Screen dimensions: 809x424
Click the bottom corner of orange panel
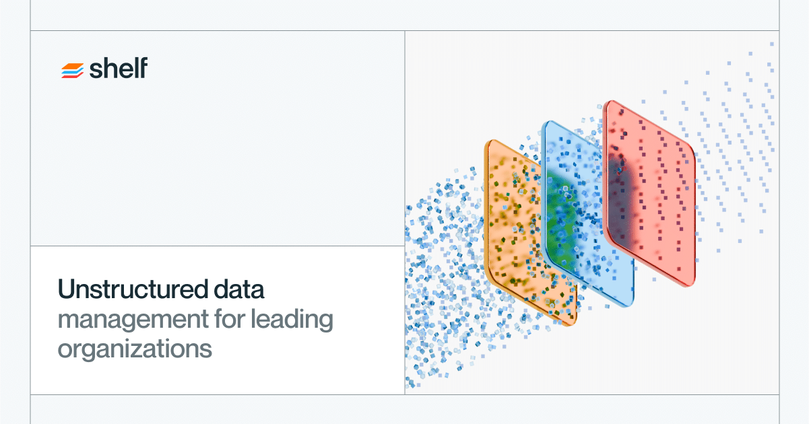[569, 321]
